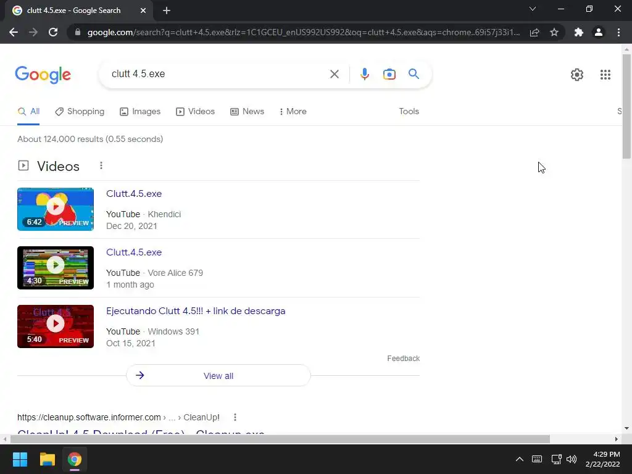Share this page from the address bar
Screen dimensions: 632x474
click(534, 32)
